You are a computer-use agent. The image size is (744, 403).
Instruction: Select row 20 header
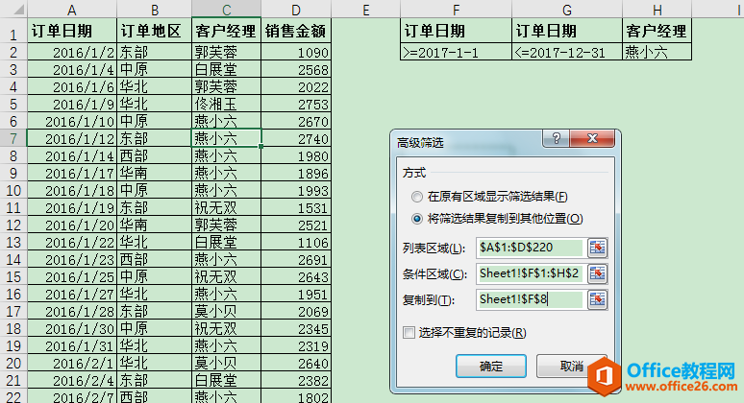(13, 364)
